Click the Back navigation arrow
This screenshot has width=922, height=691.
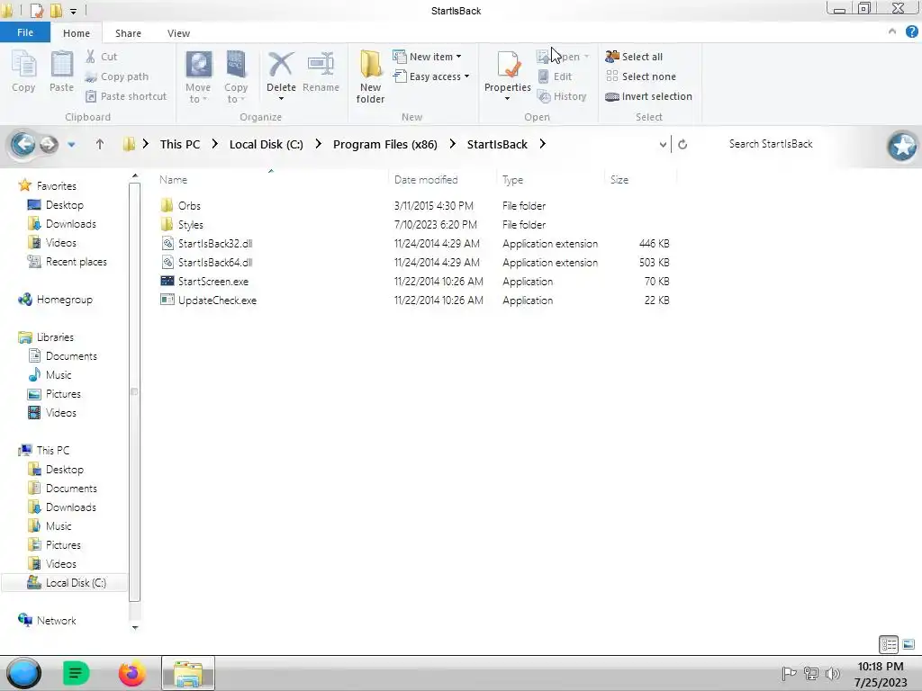tap(23, 144)
